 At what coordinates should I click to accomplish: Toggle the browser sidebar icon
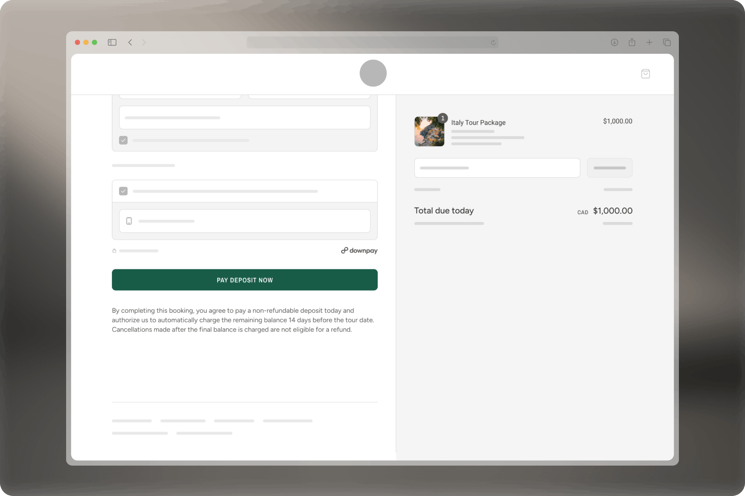coord(112,42)
